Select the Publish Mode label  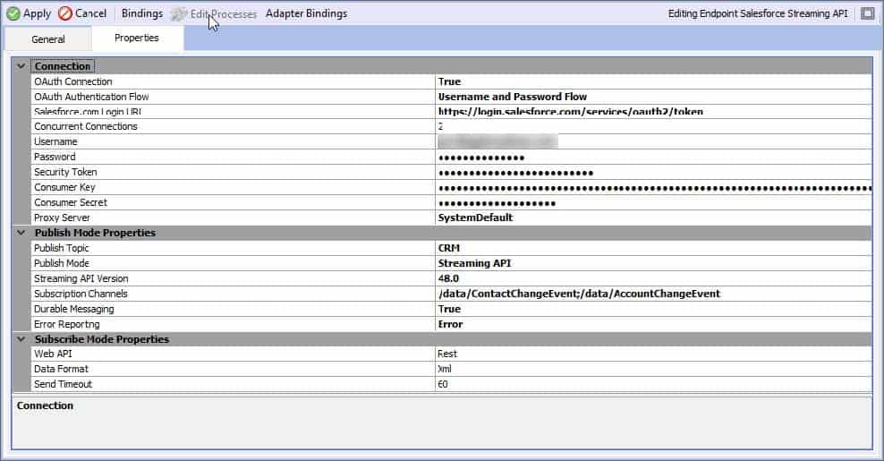[62, 263]
